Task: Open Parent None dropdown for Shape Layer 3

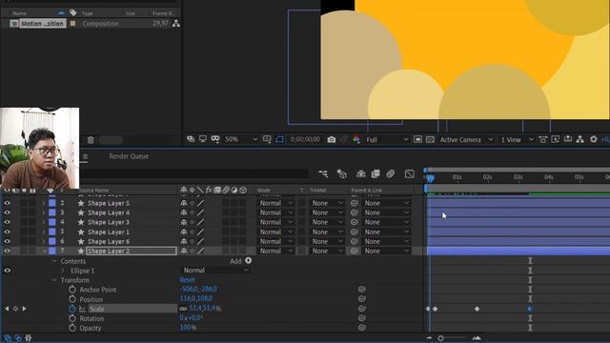Action: (386, 222)
